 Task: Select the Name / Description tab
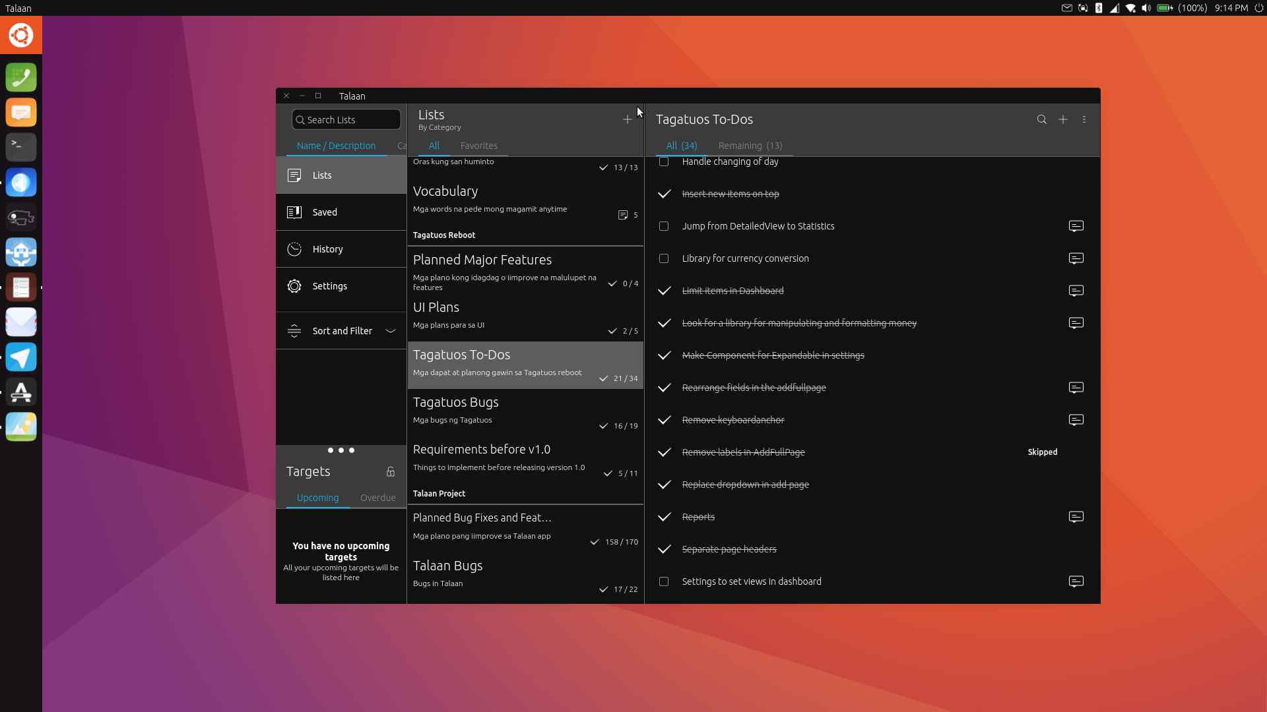tap(336, 146)
